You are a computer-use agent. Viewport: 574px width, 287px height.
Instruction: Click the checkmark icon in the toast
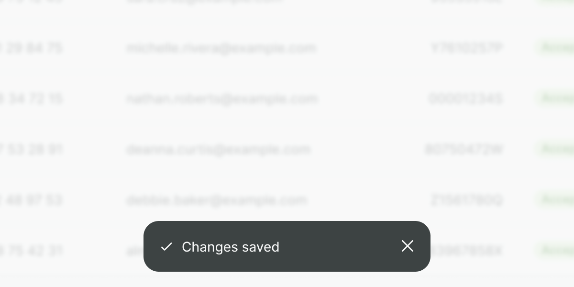pyautogui.click(x=166, y=247)
